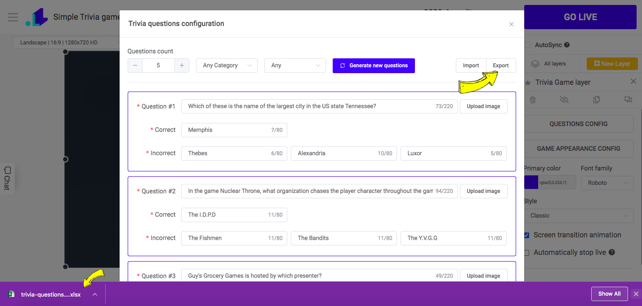The height and width of the screenshot is (306, 642).
Task: Click the Export button
Action: 501,66
